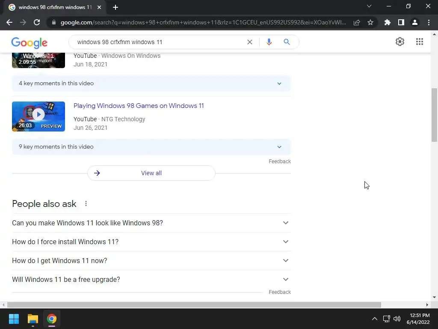Click the YouTube · Windows On Windows source text
The image size is (438, 329).
(x=117, y=56)
